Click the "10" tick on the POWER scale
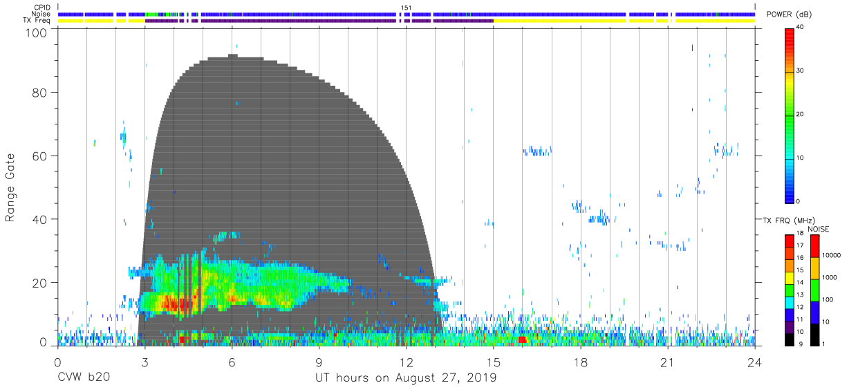 (x=801, y=158)
